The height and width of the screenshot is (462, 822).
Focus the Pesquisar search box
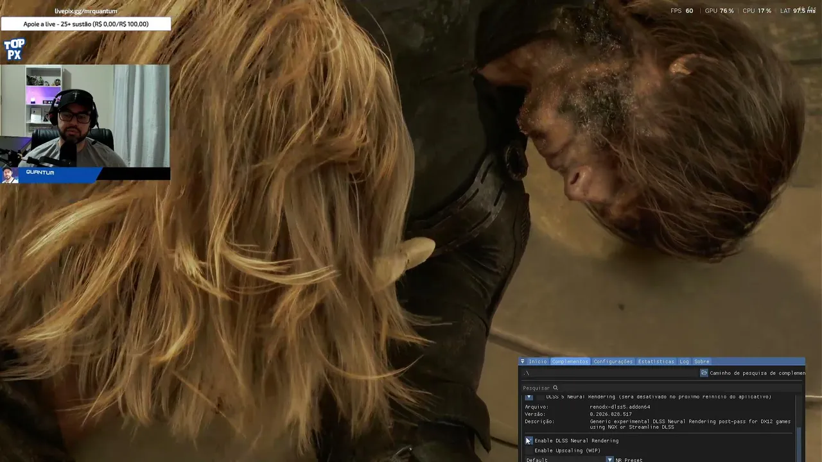(661, 388)
